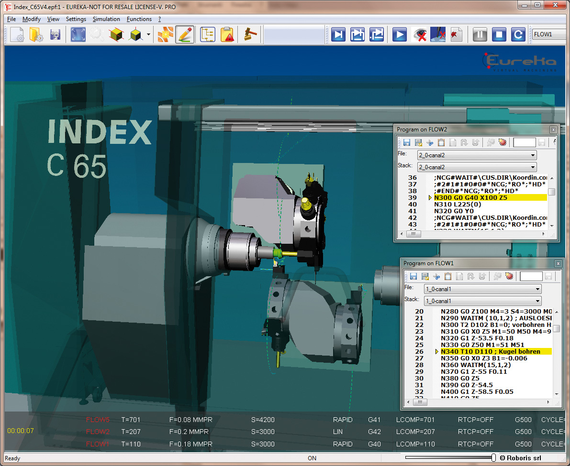Close the Program on FLOW2 panel
The height and width of the screenshot is (466, 570).
coord(553,130)
